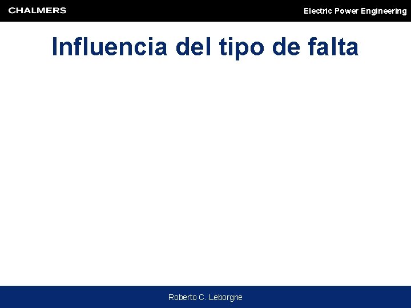Viewport: 411px width, 308px height.
Task: Click the author name Roberto C. Leborgne
Action: [x=205, y=297]
